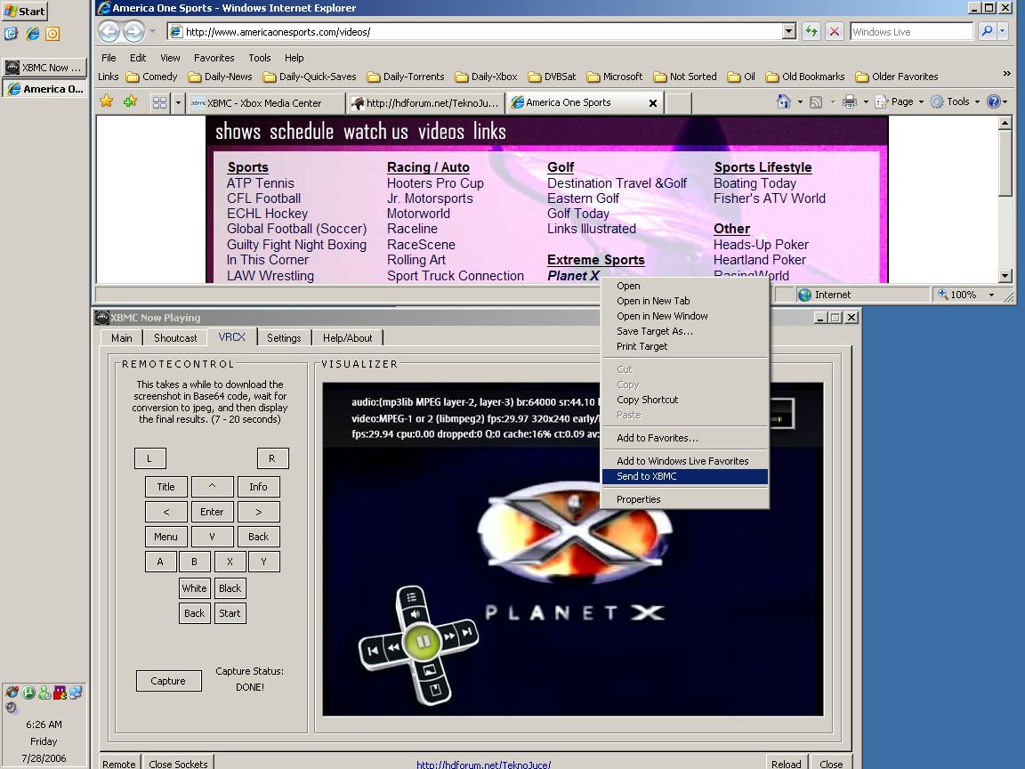
Task: Click the Windows Live search field
Action: [910, 31]
